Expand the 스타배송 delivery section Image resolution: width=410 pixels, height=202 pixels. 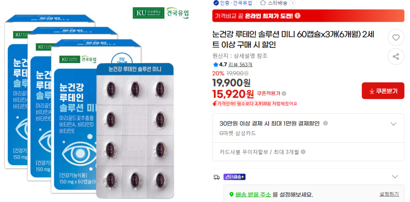pyautogui.click(x=395, y=177)
